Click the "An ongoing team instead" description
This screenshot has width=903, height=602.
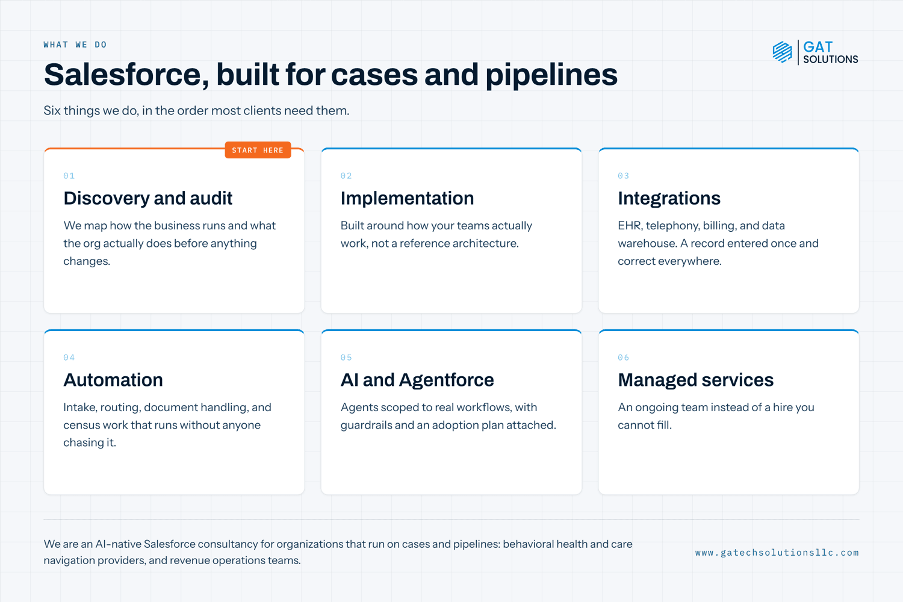pyautogui.click(x=716, y=416)
